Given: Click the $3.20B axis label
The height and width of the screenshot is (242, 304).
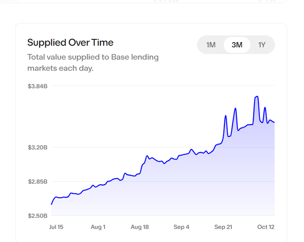Looking at the screenshot, I should click(38, 148).
